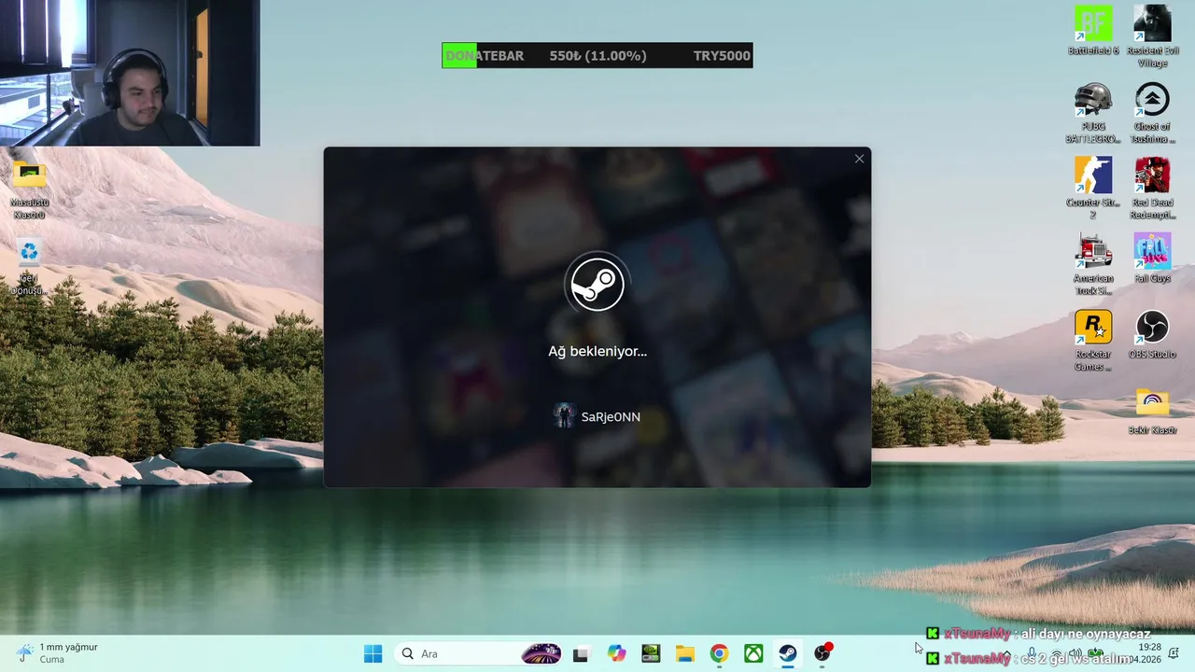
Task: Launch Copilot from the taskbar
Action: (616, 653)
